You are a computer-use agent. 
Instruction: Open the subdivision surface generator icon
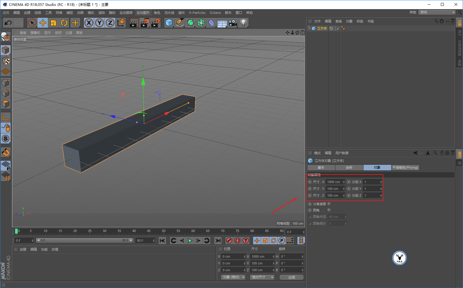coord(190,23)
